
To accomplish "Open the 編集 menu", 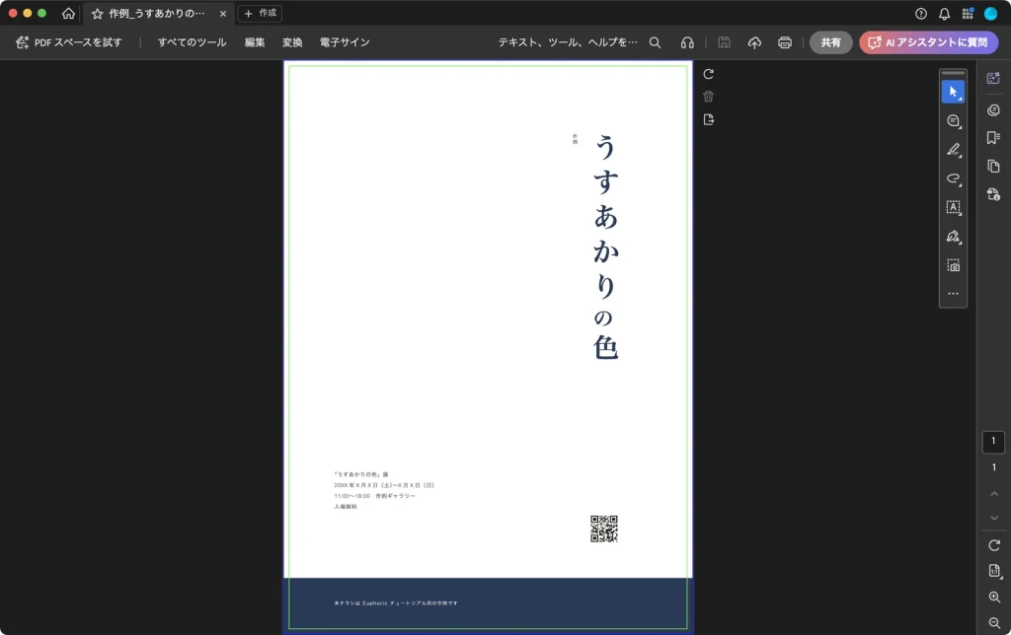I will (255, 42).
